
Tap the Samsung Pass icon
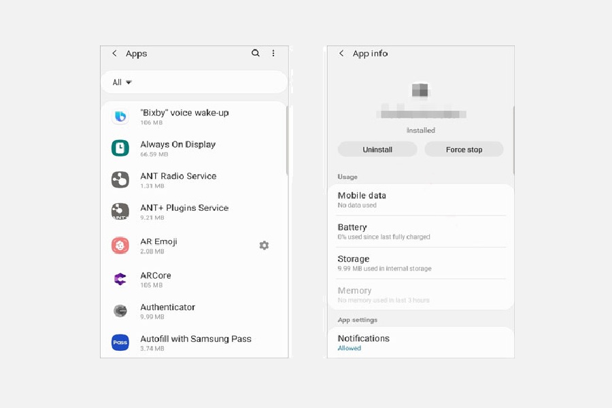[120, 342]
